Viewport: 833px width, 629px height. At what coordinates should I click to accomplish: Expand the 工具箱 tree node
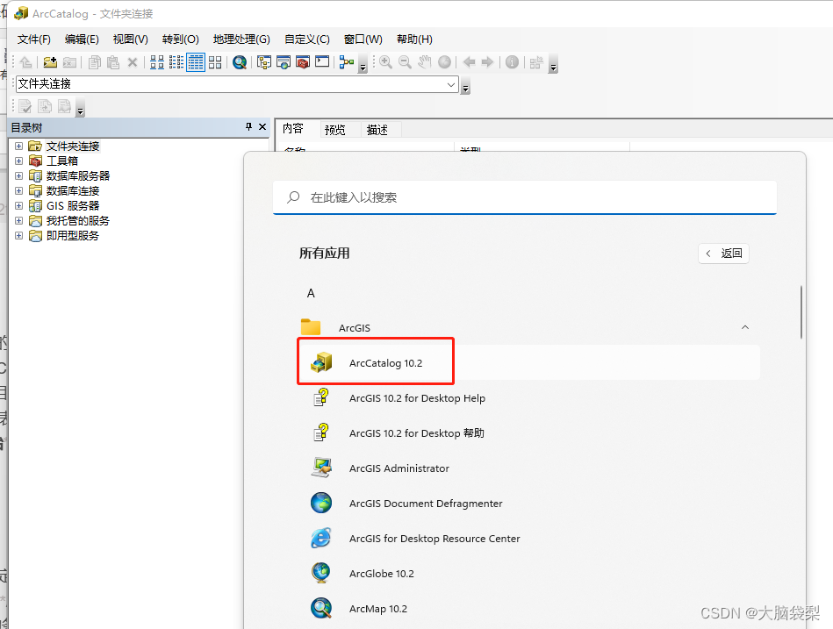(19, 161)
